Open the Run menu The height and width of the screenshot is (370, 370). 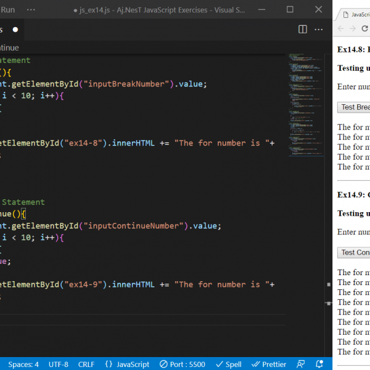click(x=9, y=9)
